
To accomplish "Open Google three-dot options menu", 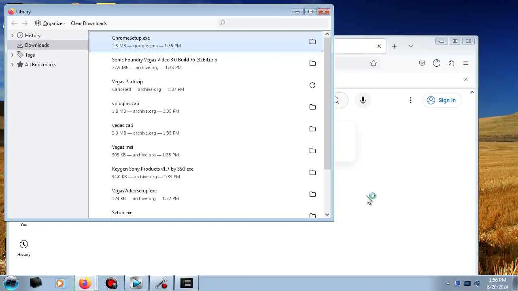I will [x=411, y=100].
